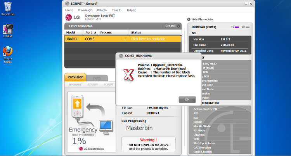Click UNKNOWN (COM3) phone header
This screenshot has height=156, width=291.
point(204,27)
